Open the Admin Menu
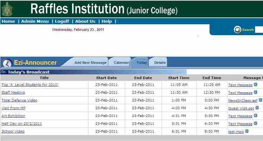The height and width of the screenshot is (141, 263). [x=35, y=21]
